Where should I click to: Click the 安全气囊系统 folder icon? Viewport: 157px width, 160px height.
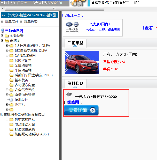[x=11, y=90]
